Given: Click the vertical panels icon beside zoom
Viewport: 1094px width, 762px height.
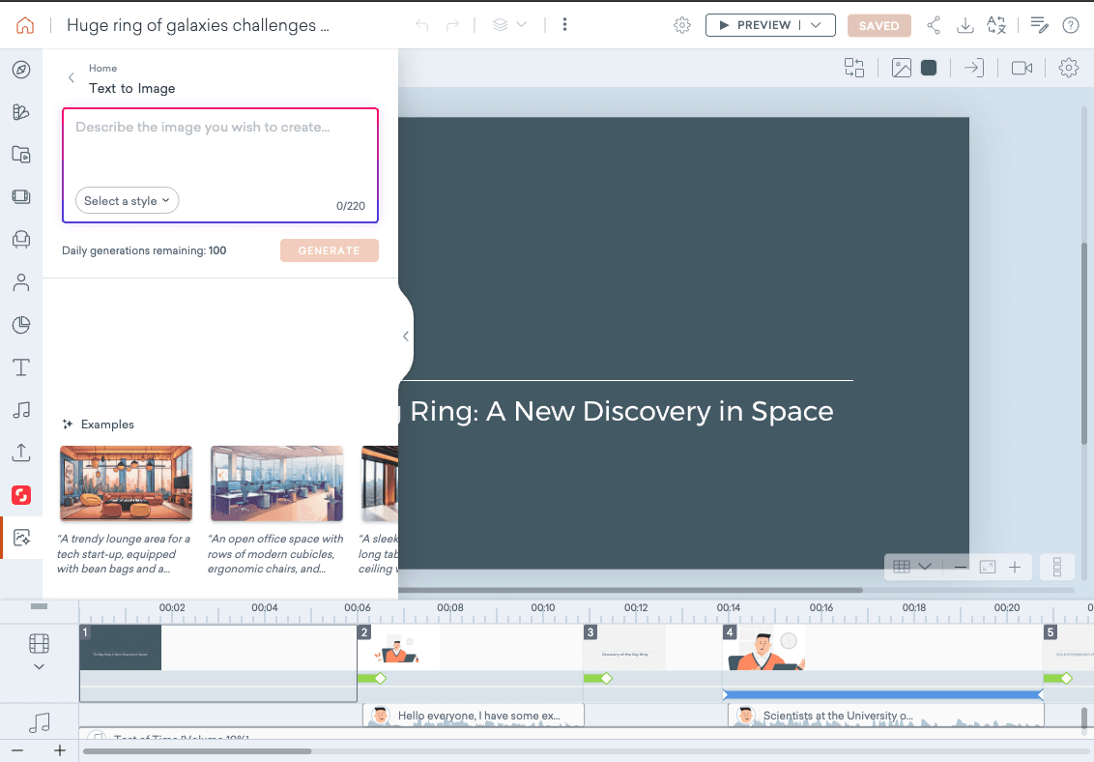Looking at the screenshot, I should (x=1057, y=567).
